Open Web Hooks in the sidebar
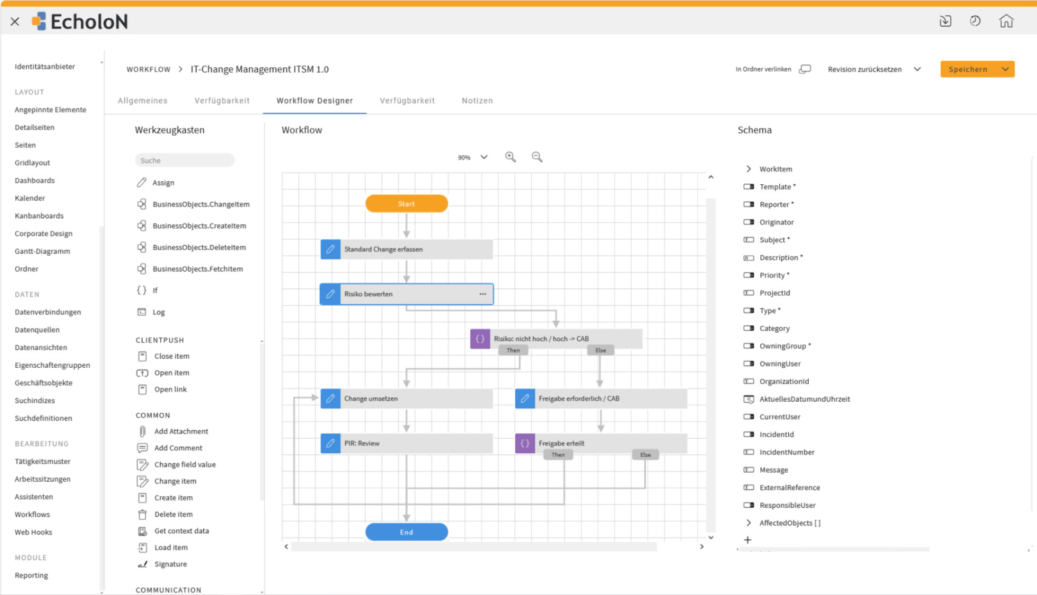The height and width of the screenshot is (595, 1037). (33, 532)
